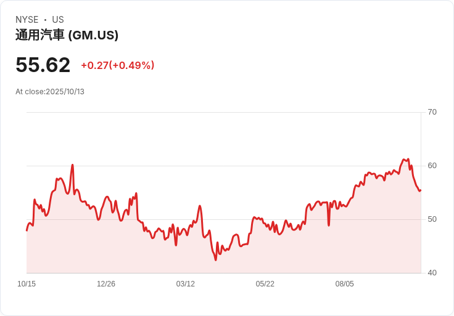Click the right end of the price line

click(x=420, y=190)
